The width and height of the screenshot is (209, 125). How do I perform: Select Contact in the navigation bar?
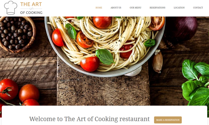pos(198,8)
